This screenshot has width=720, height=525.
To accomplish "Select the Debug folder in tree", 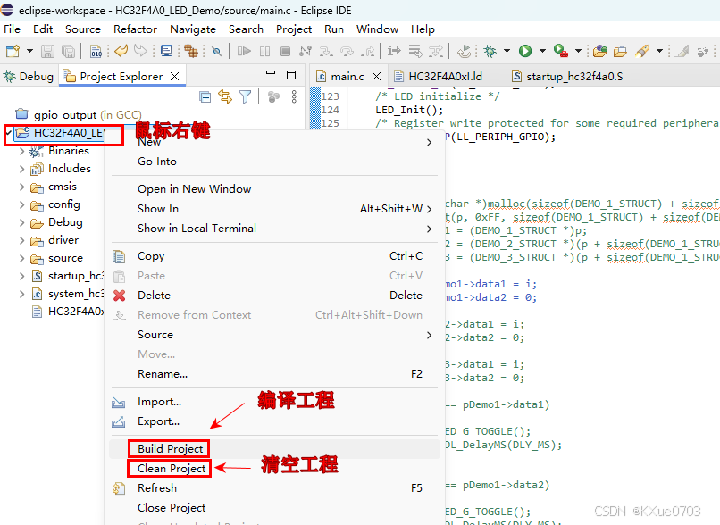I will tap(56, 222).
